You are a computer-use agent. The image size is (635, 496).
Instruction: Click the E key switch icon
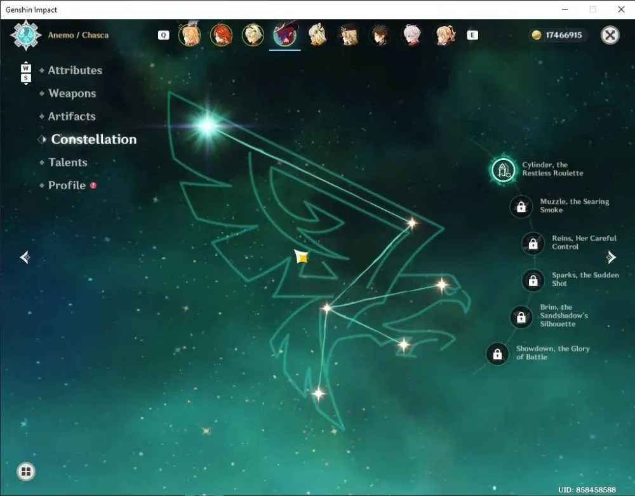point(472,35)
